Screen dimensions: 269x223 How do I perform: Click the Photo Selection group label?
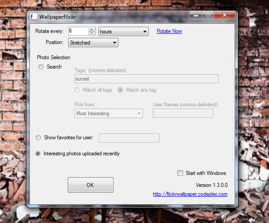click(x=53, y=57)
